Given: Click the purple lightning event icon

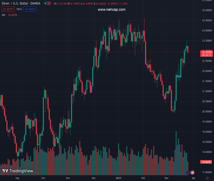Looking at the screenshot, I should (188, 173).
